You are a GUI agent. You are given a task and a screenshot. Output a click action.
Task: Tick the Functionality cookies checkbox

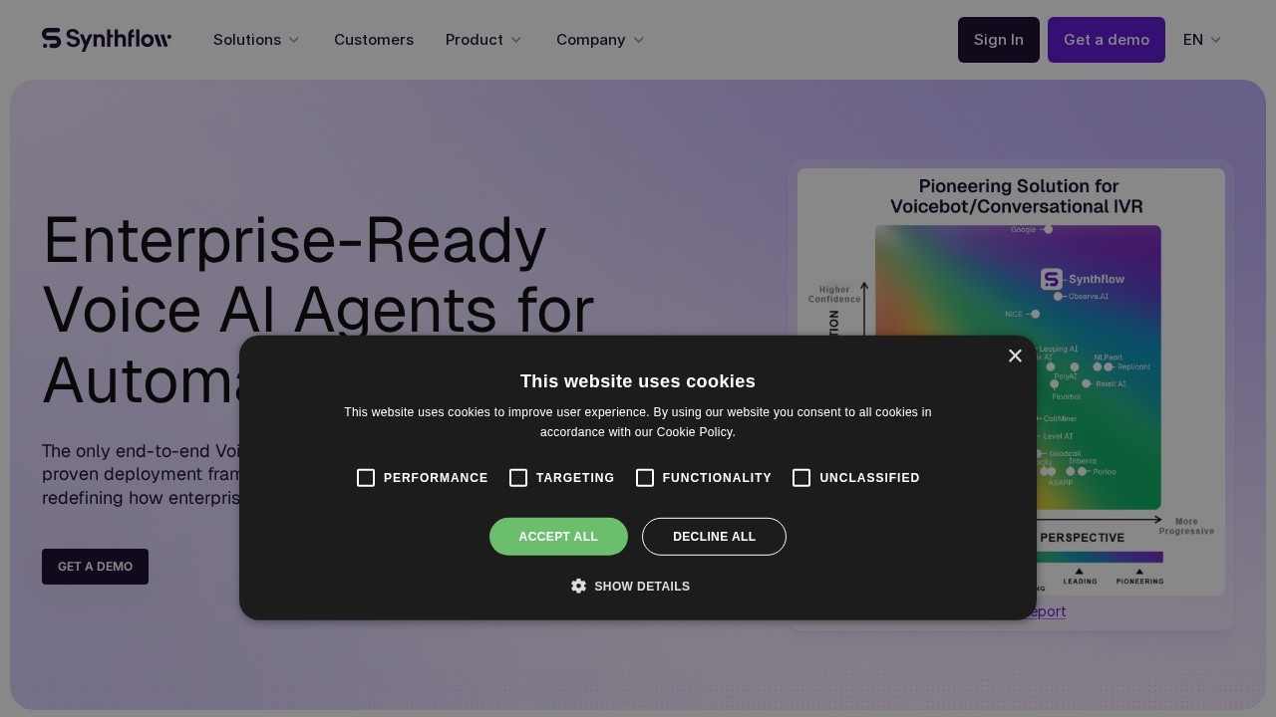click(645, 478)
